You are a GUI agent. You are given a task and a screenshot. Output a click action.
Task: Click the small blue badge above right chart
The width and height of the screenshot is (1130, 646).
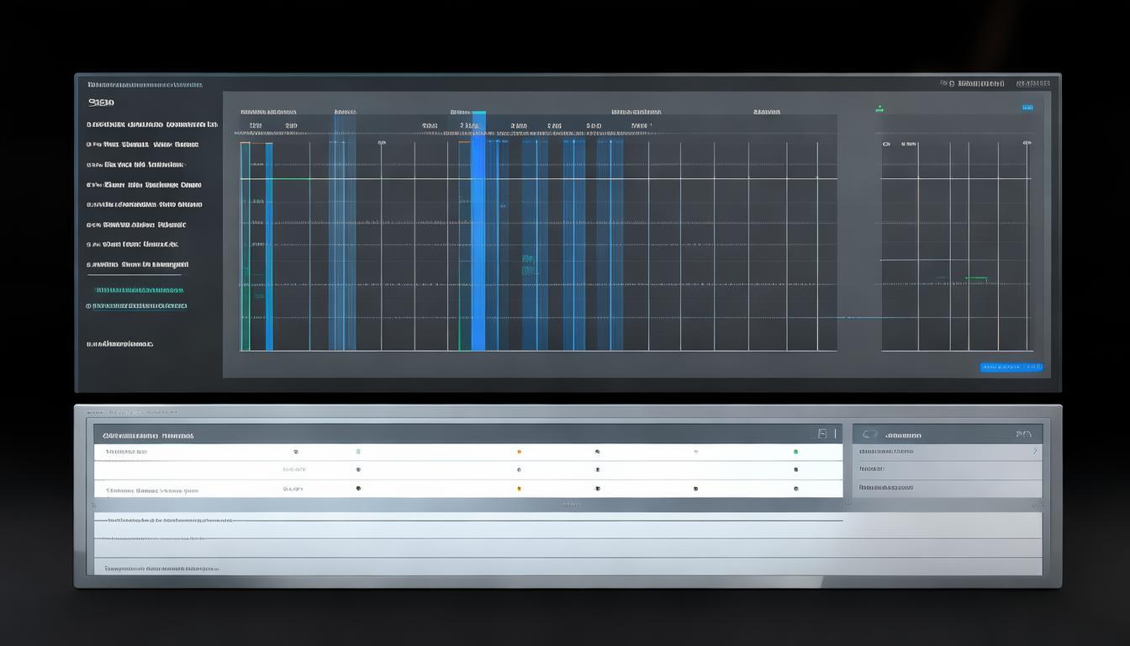coord(1027,108)
